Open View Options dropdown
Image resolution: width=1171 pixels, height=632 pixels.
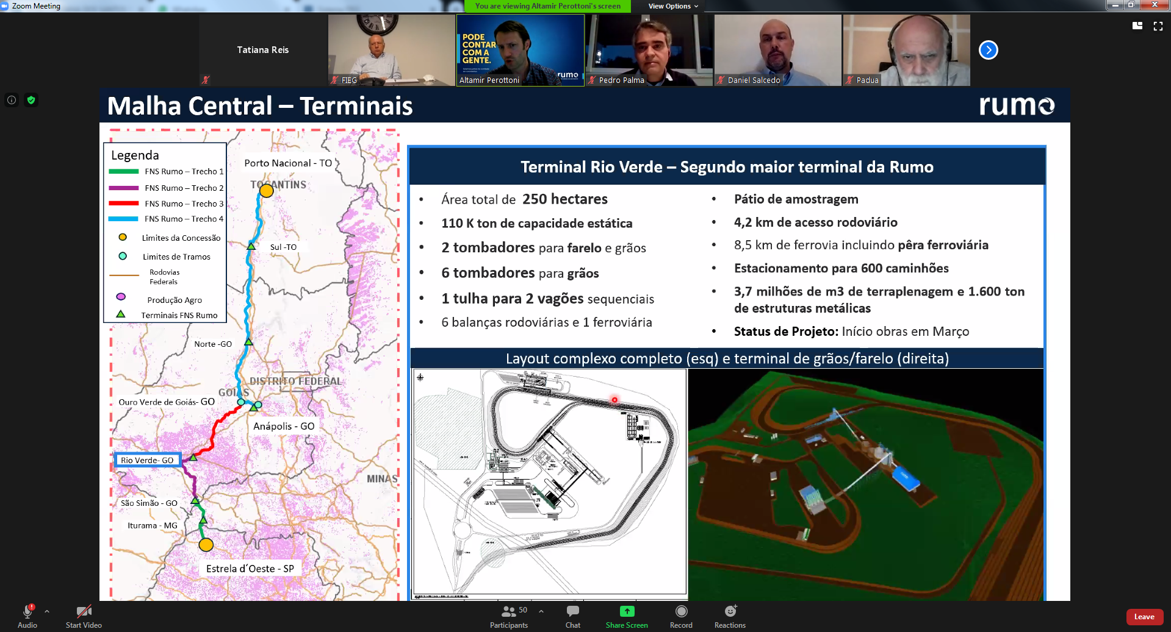pyautogui.click(x=673, y=6)
